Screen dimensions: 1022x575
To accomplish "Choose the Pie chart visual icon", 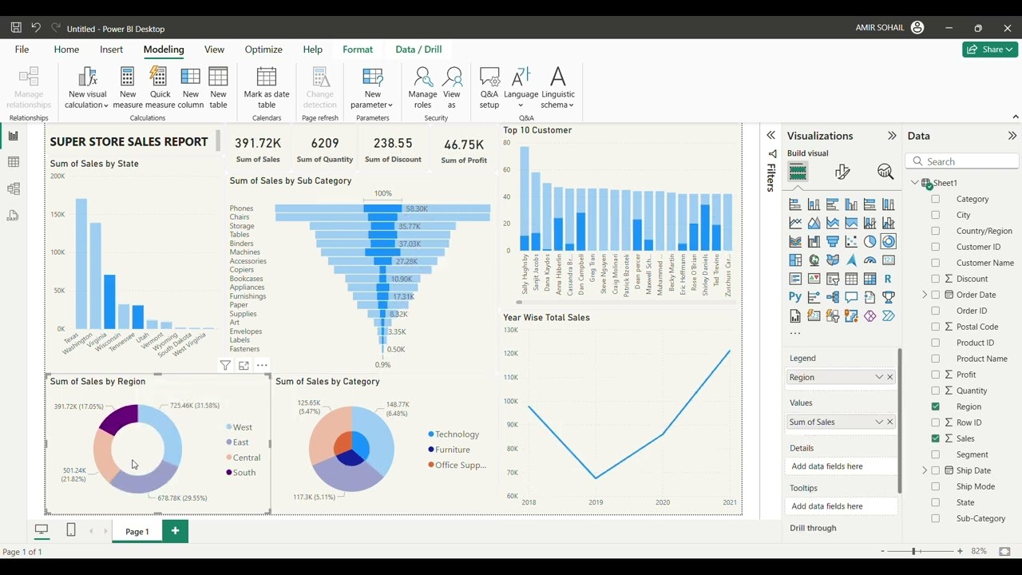I will (x=869, y=241).
